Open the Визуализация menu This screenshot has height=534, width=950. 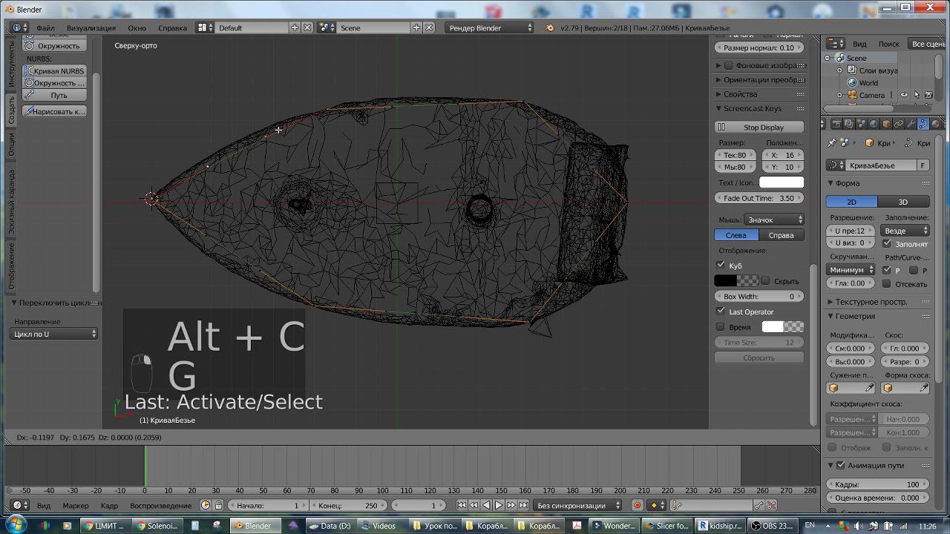click(x=91, y=27)
